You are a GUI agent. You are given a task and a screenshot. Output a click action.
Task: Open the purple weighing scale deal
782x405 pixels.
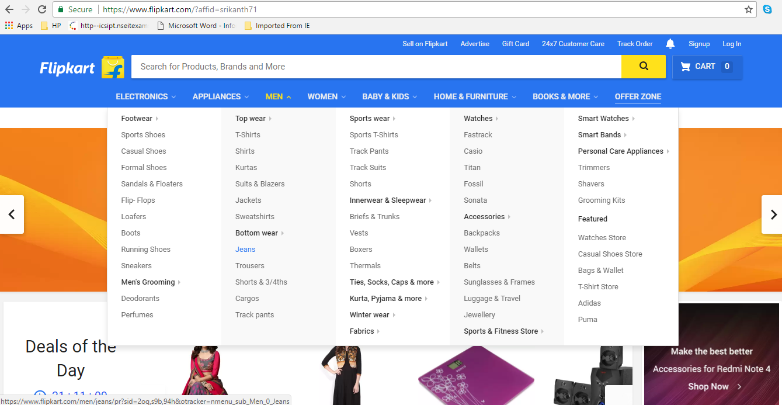click(x=476, y=374)
